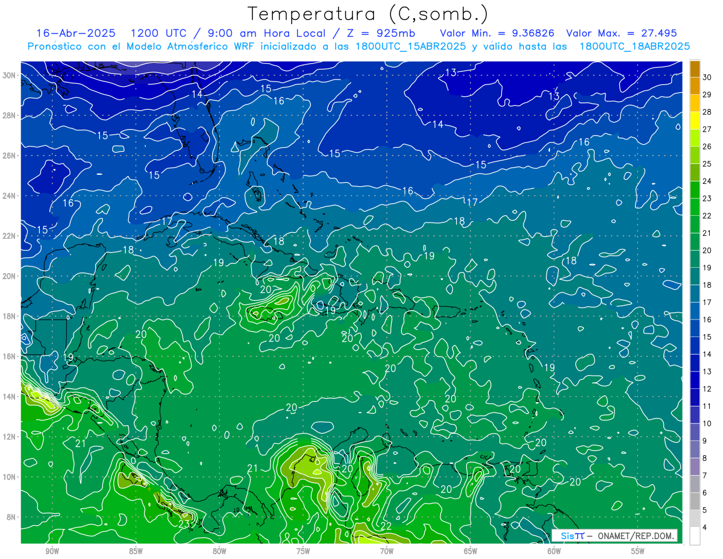
Task: Click the 75W longitude axis label
Action: pyautogui.click(x=303, y=551)
